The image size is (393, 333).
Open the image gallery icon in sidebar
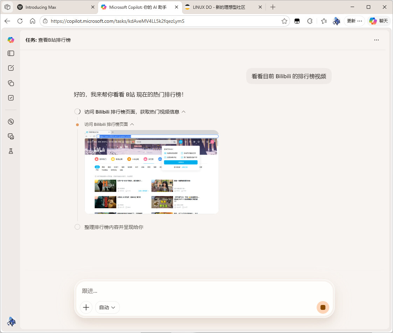tap(11, 136)
